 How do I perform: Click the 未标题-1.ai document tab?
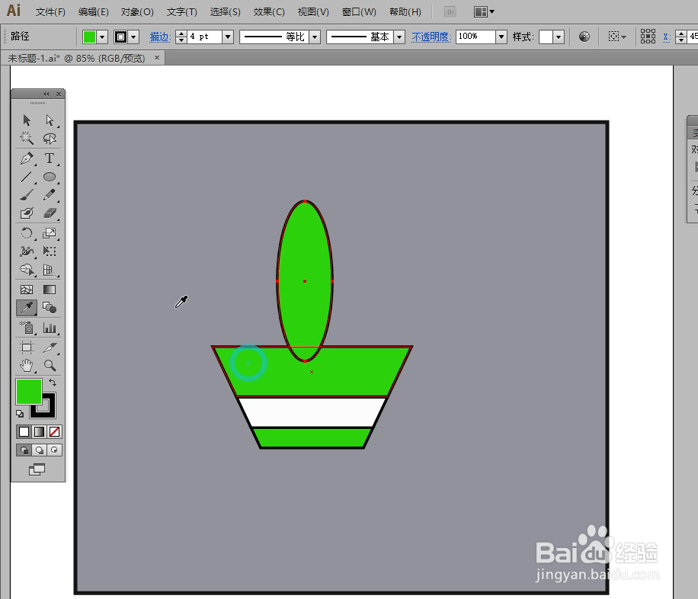76,57
